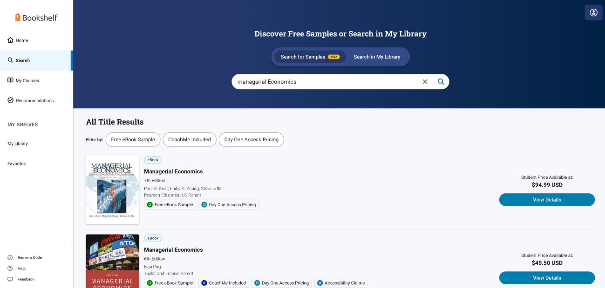Click the $49.50 USD price
The image size is (605, 288).
tap(547, 263)
